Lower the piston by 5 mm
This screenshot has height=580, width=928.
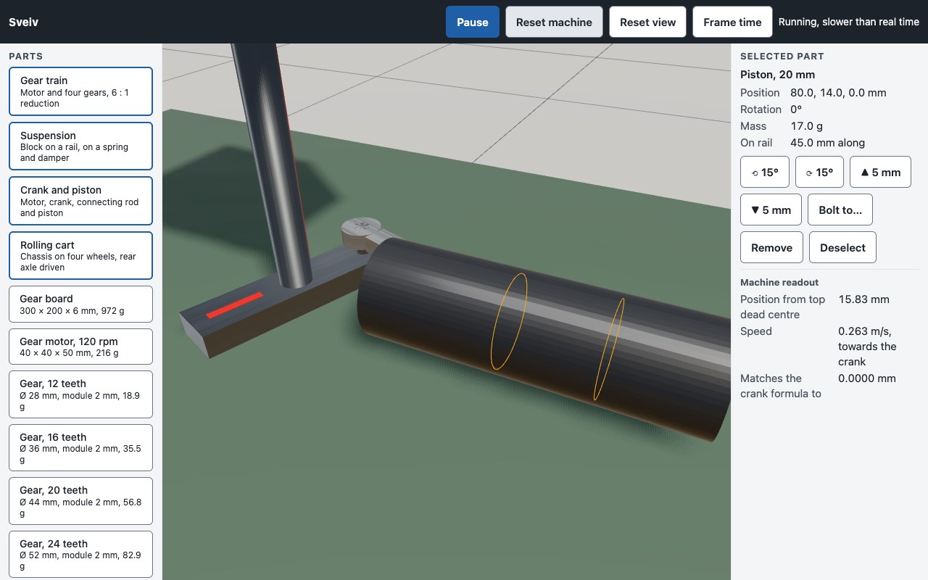pyautogui.click(x=771, y=210)
